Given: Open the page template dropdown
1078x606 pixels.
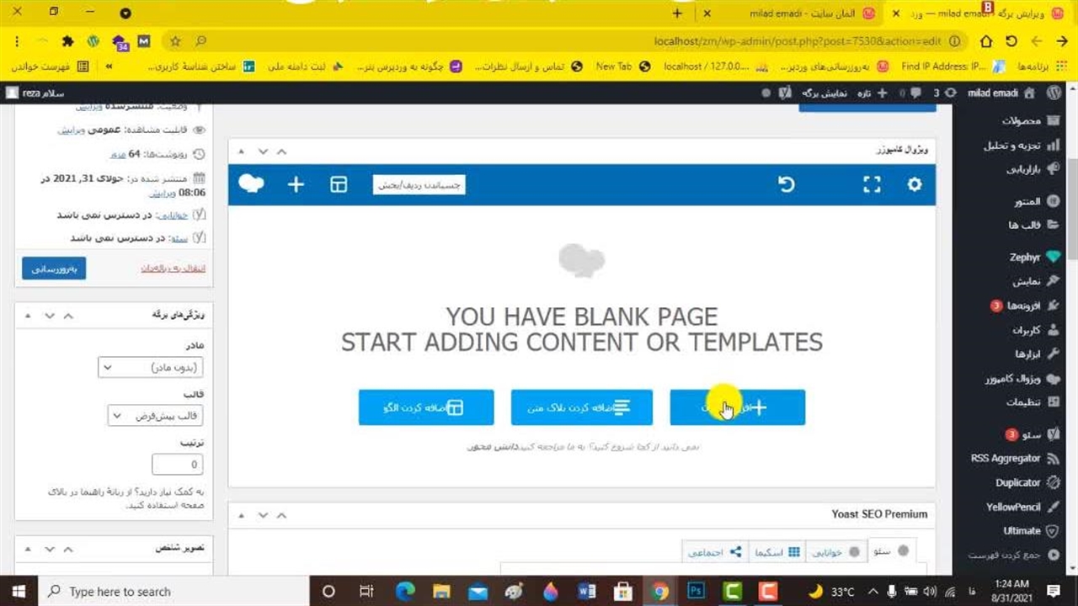Looking at the screenshot, I should coord(155,416).
